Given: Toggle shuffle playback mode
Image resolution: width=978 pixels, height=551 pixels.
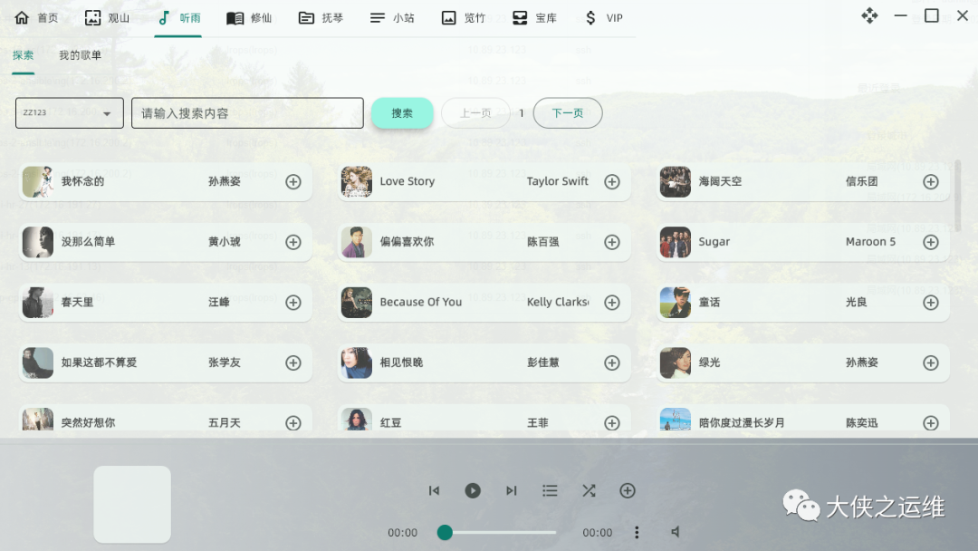Looking at the screenshot, I should tap(589, 490).
